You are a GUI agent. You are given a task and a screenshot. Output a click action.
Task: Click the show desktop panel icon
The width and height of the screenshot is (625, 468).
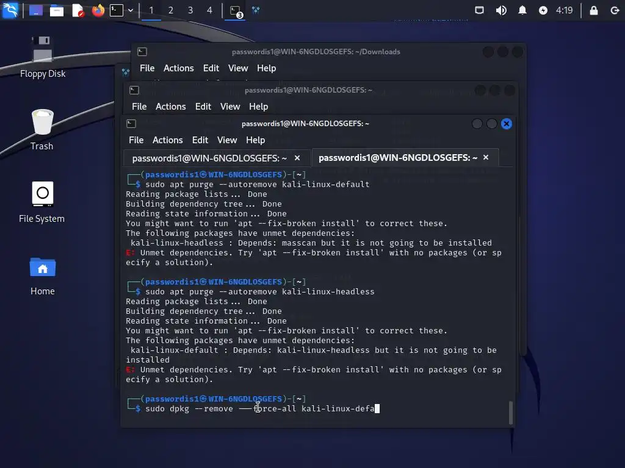click(36, 10)
